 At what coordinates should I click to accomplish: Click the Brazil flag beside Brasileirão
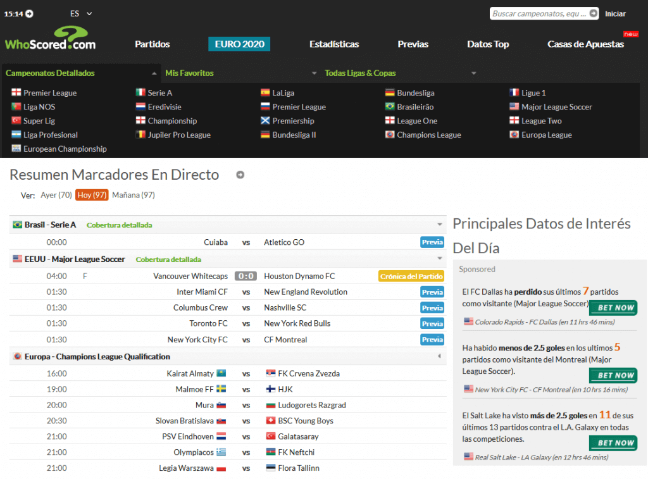[x=390, y=106]
